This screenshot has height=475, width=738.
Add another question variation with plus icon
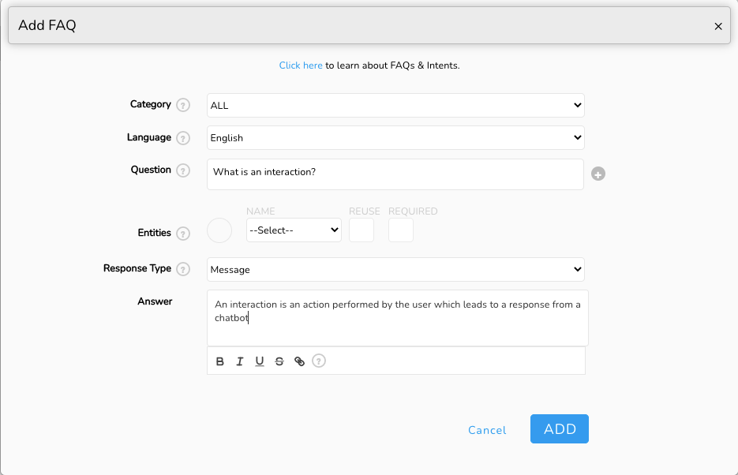tap(598, 174)
